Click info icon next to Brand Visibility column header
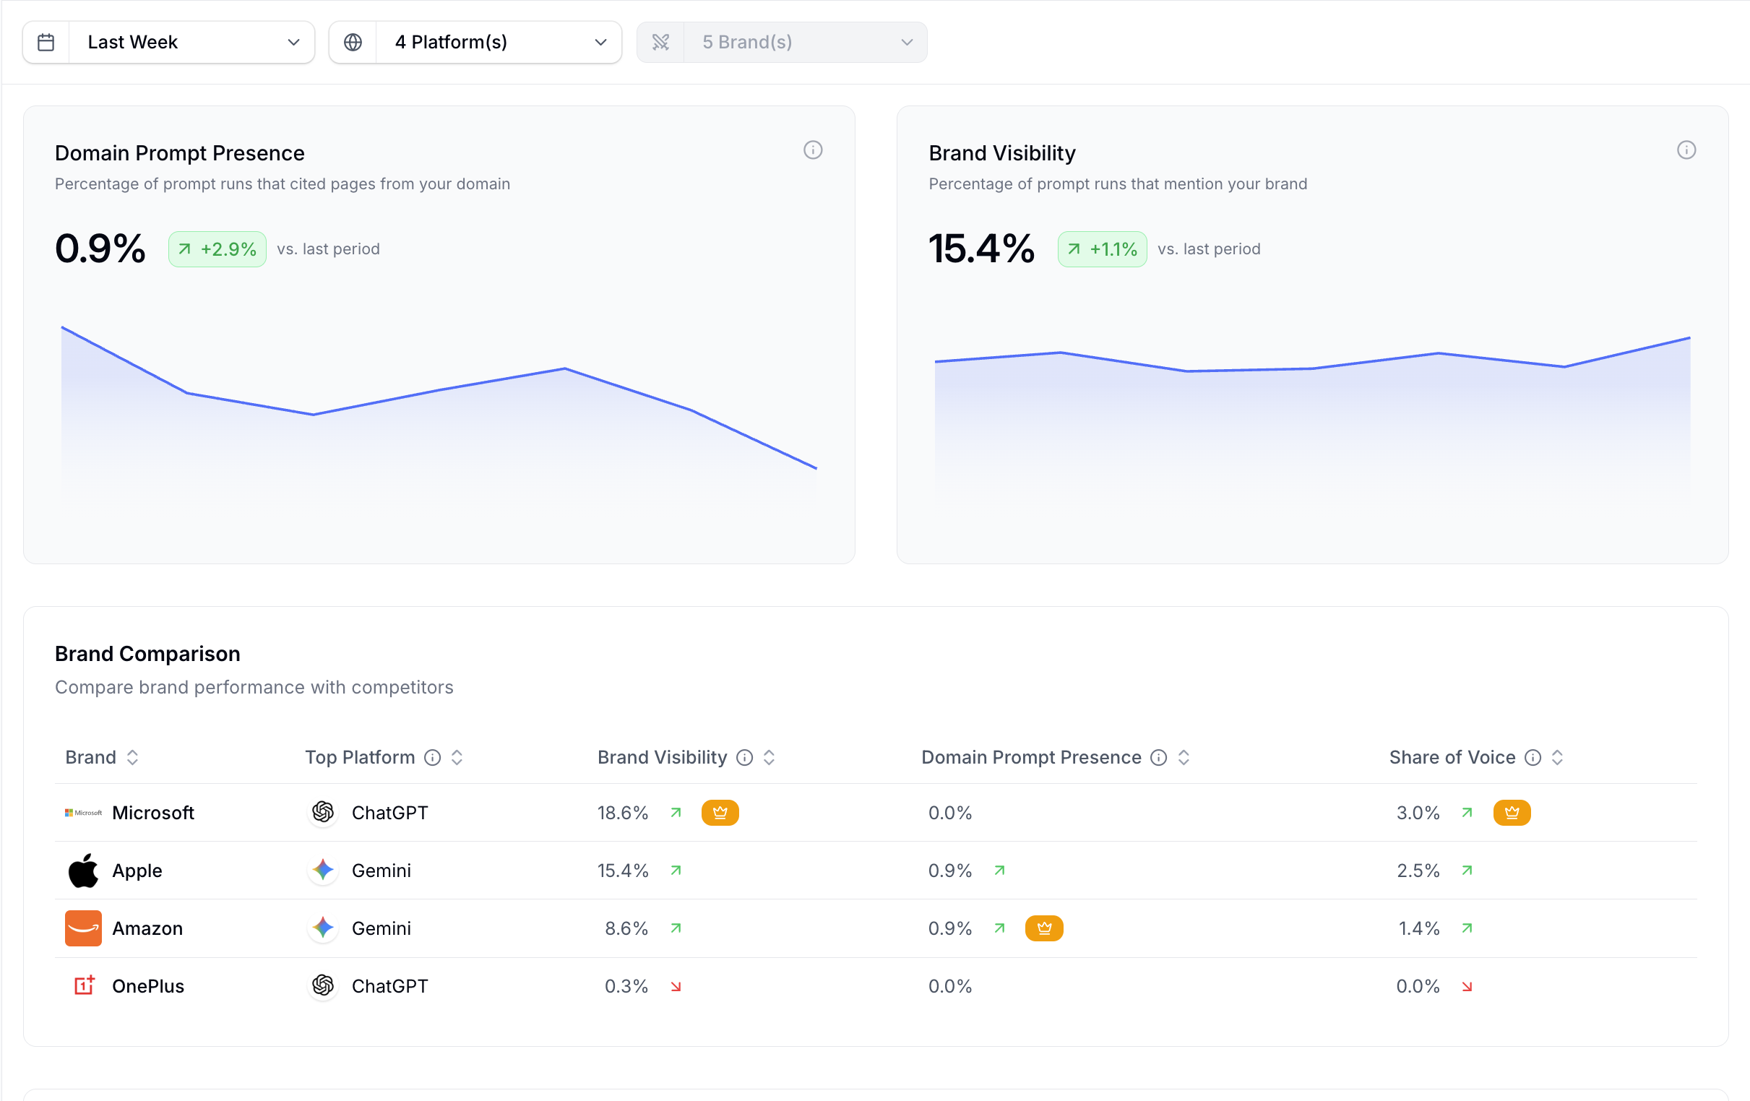Image resolution: width=1750 pixels, height=1101 pixels. tap(744, 757)
